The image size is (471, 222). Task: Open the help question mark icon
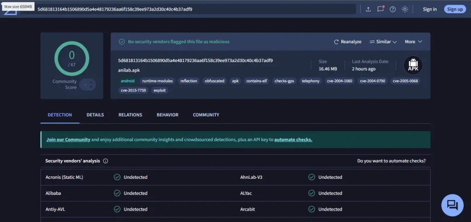393,9
